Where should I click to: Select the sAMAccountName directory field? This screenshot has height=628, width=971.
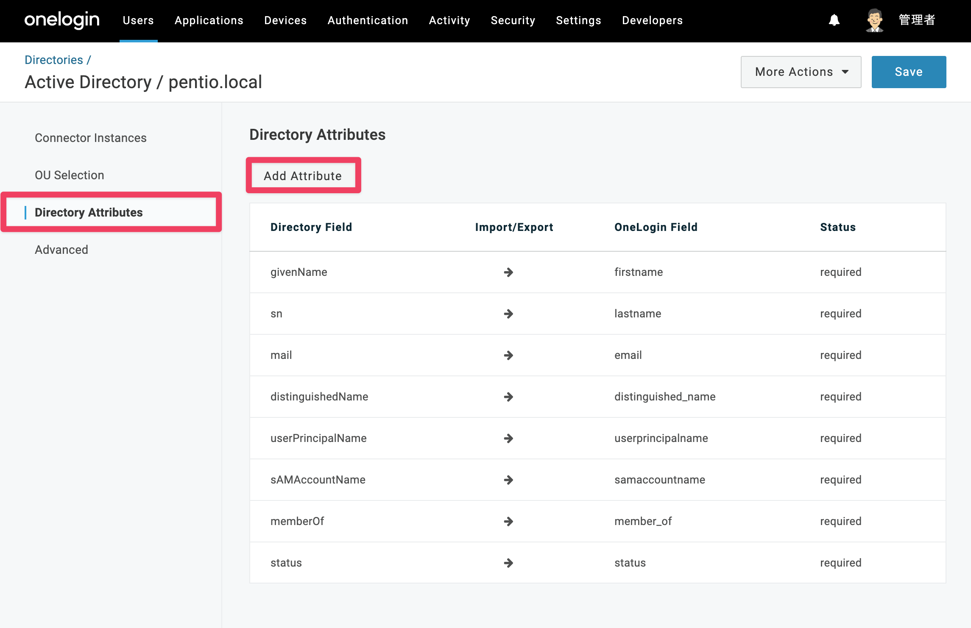pos(318,480)
